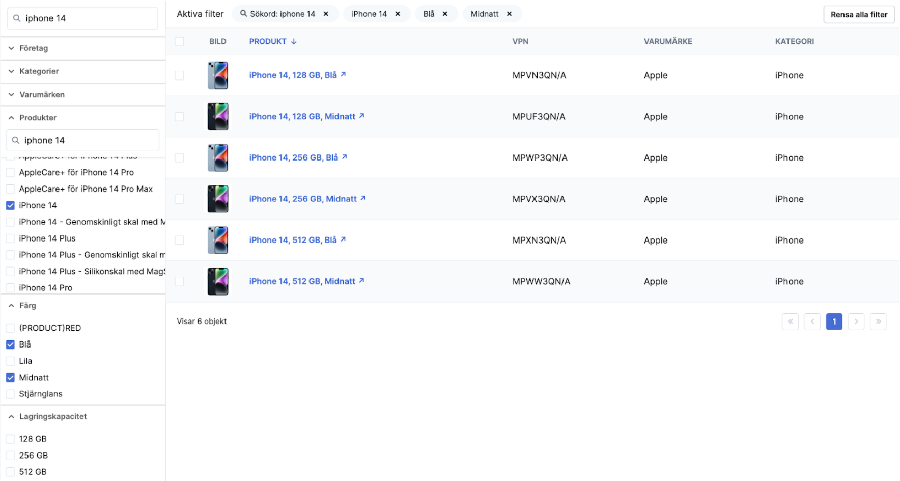
Task: Click page 1 pagination button
Action: (834, 322)
